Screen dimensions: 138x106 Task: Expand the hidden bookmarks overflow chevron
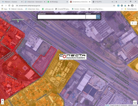click(122, 9)
